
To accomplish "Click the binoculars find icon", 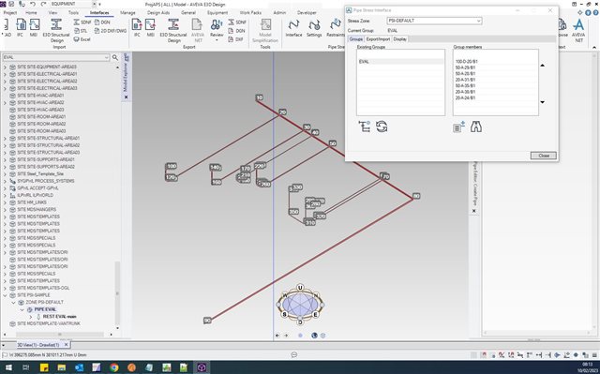I will click(476, 127).
